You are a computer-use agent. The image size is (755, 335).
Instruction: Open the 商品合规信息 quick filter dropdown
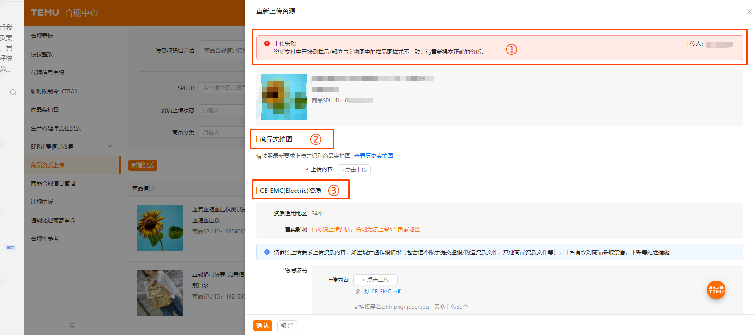pos(223,50)
